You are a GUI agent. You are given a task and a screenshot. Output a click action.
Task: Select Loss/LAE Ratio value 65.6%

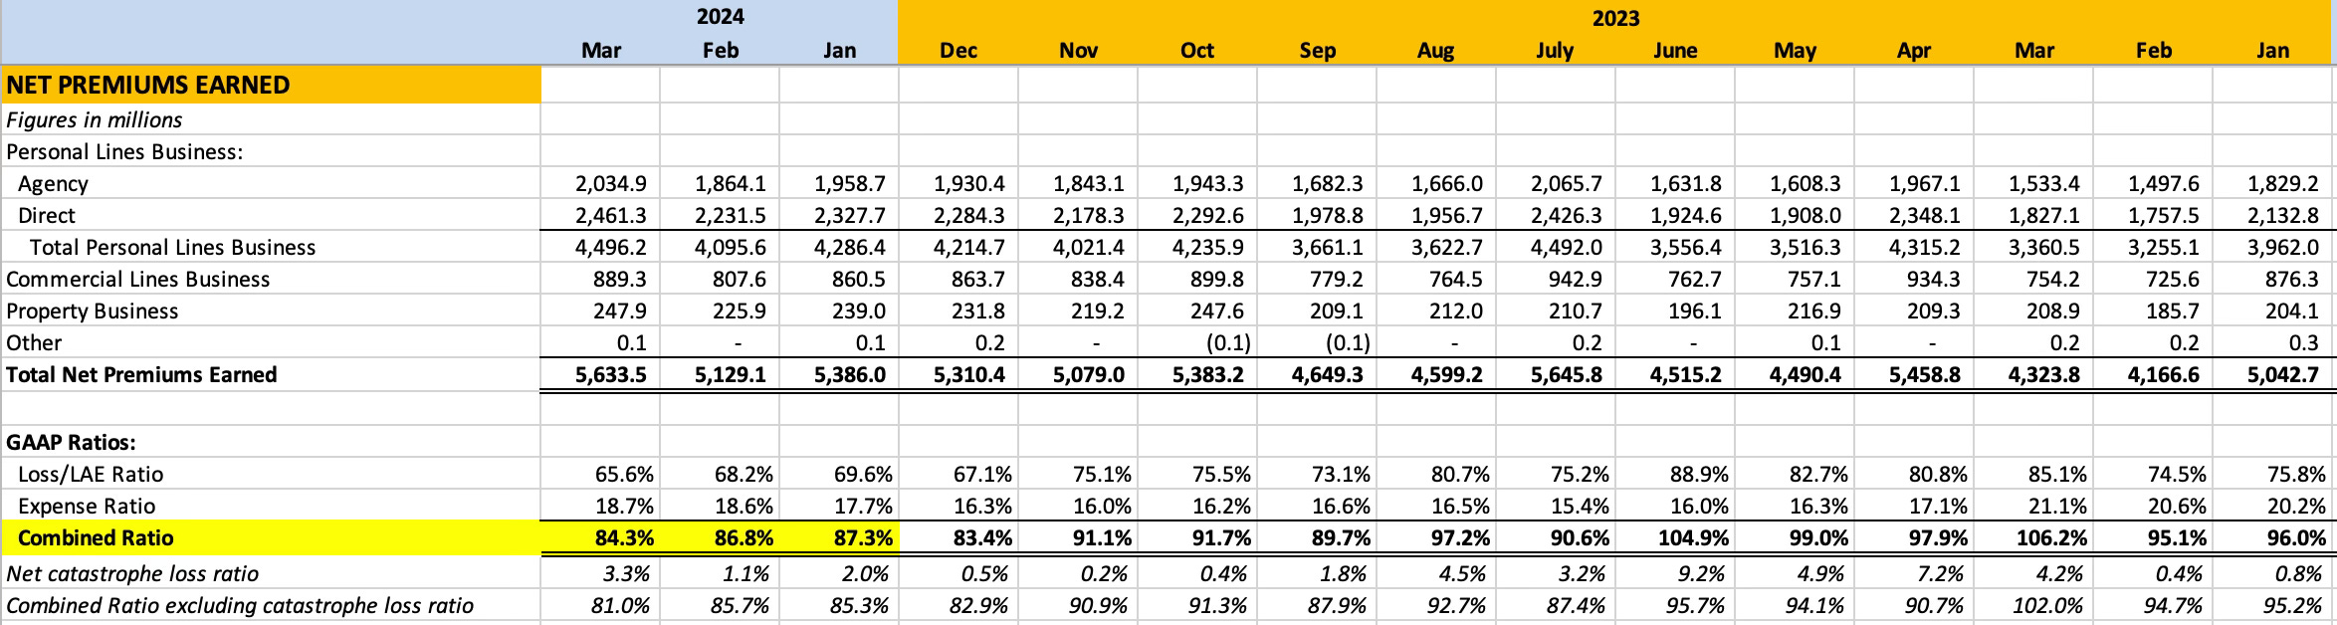click(624, 474)
